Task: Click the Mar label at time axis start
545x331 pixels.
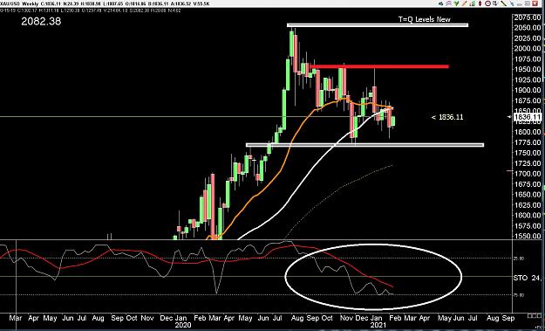Action: (16, 318)
